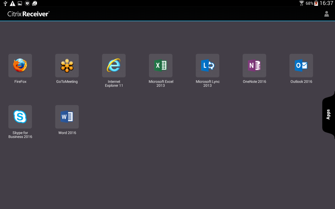Tap the shield security notification icon
This screenshot has width=335, height=209.
pos(27,3)
